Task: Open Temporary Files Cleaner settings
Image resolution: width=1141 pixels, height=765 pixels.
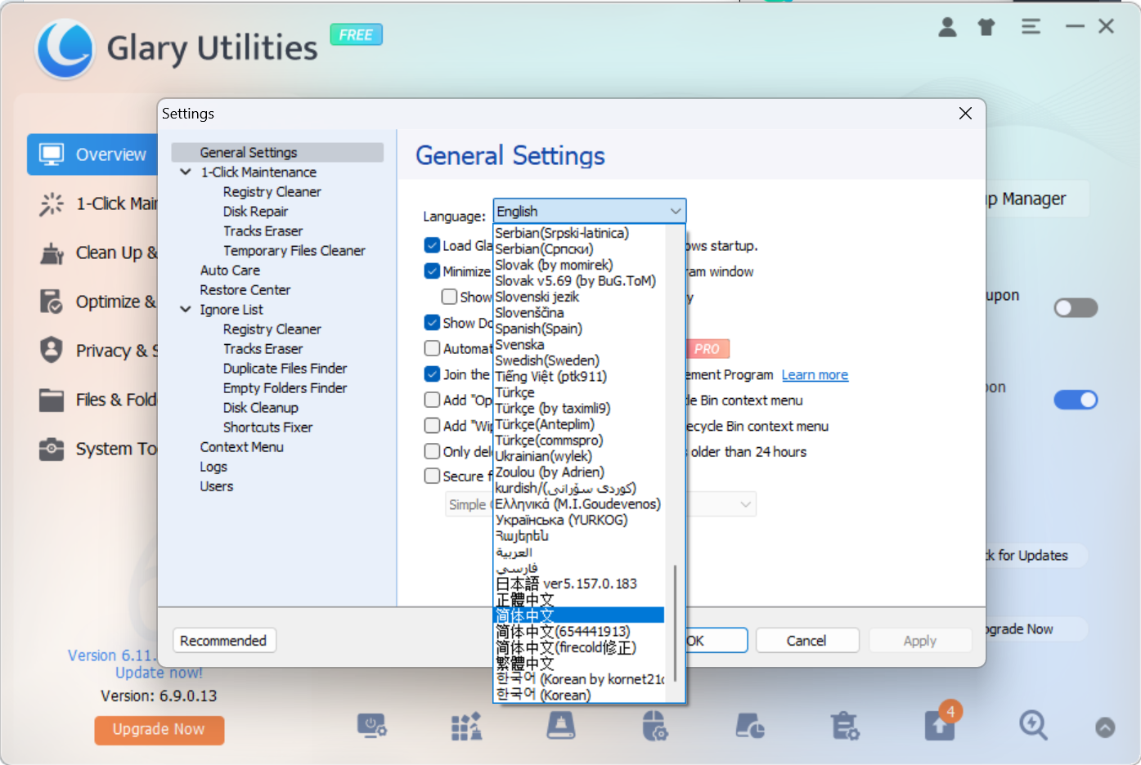Action: point(294,251)
